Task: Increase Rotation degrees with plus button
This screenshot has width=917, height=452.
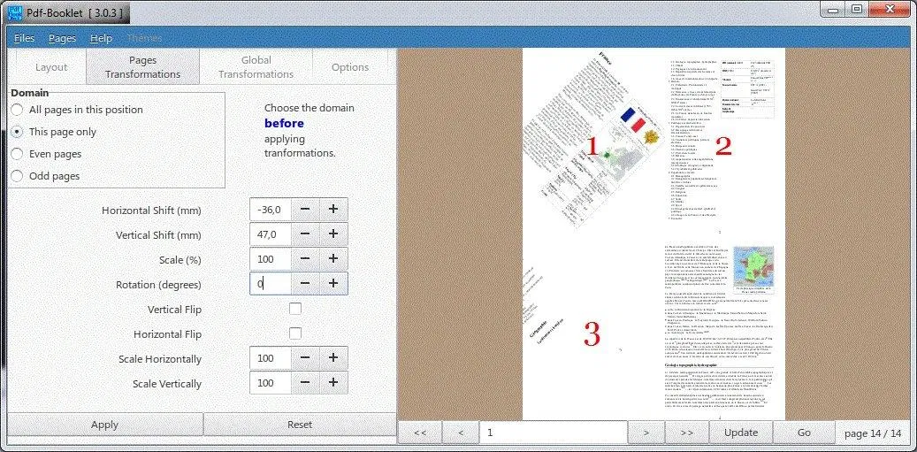Action: point(333,284)
